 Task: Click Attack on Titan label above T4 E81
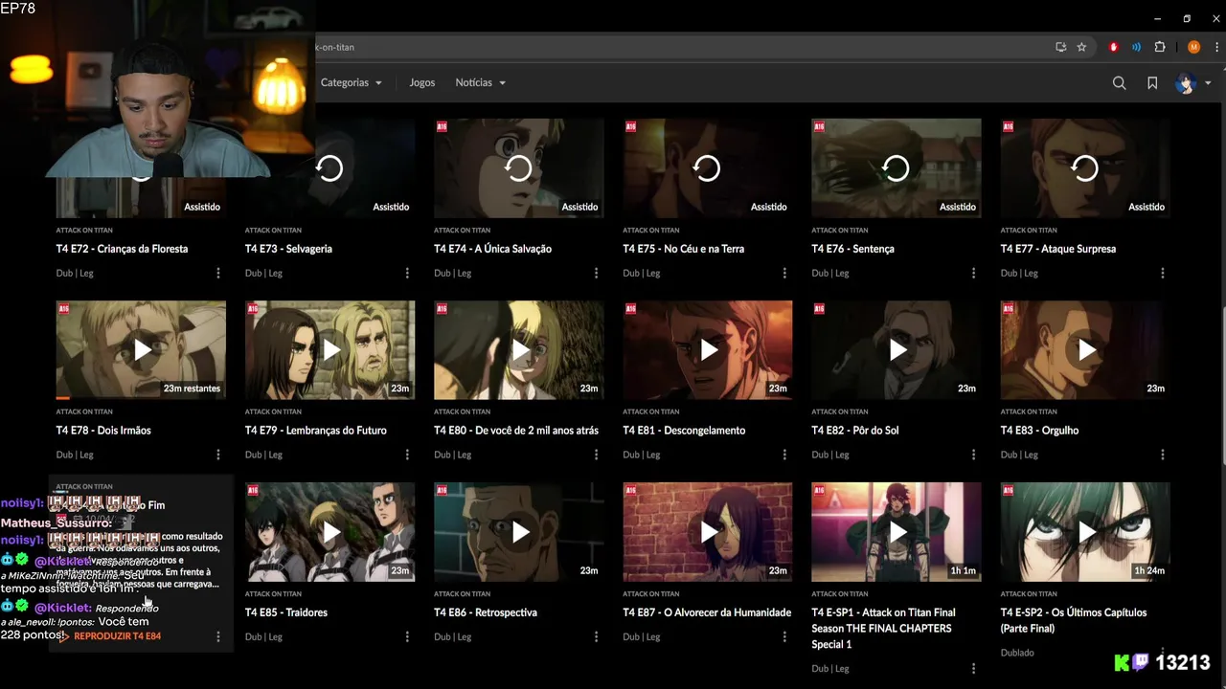pos(650,411)
